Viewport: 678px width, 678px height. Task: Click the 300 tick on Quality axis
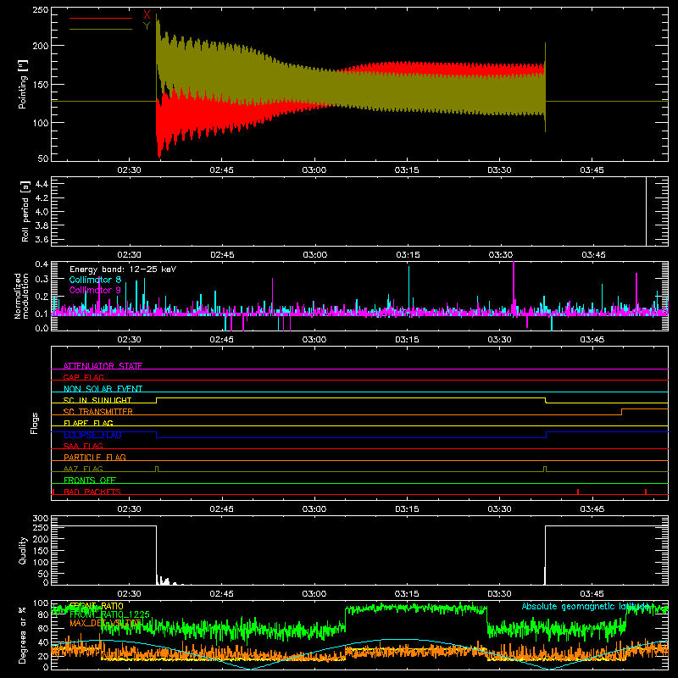tap(41, 519)
